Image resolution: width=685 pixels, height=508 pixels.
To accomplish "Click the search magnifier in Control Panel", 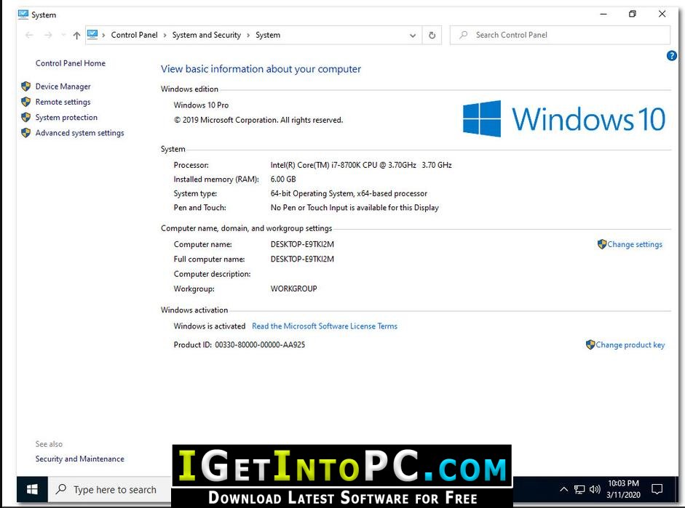I will 463,35.
